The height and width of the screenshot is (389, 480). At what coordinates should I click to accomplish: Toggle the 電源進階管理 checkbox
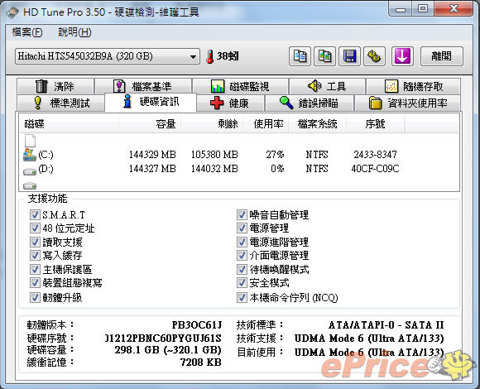(242, 243)
